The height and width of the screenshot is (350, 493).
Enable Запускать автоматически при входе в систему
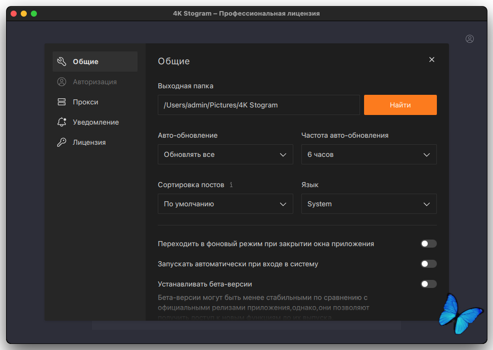point(429,264)
